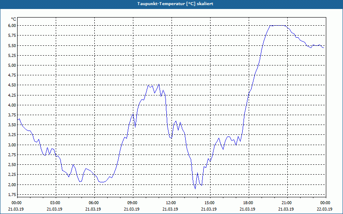Select the 1,75 y-axis label
Screen dimensions: 343x214
pyautogui.click(x=12, y=194)
